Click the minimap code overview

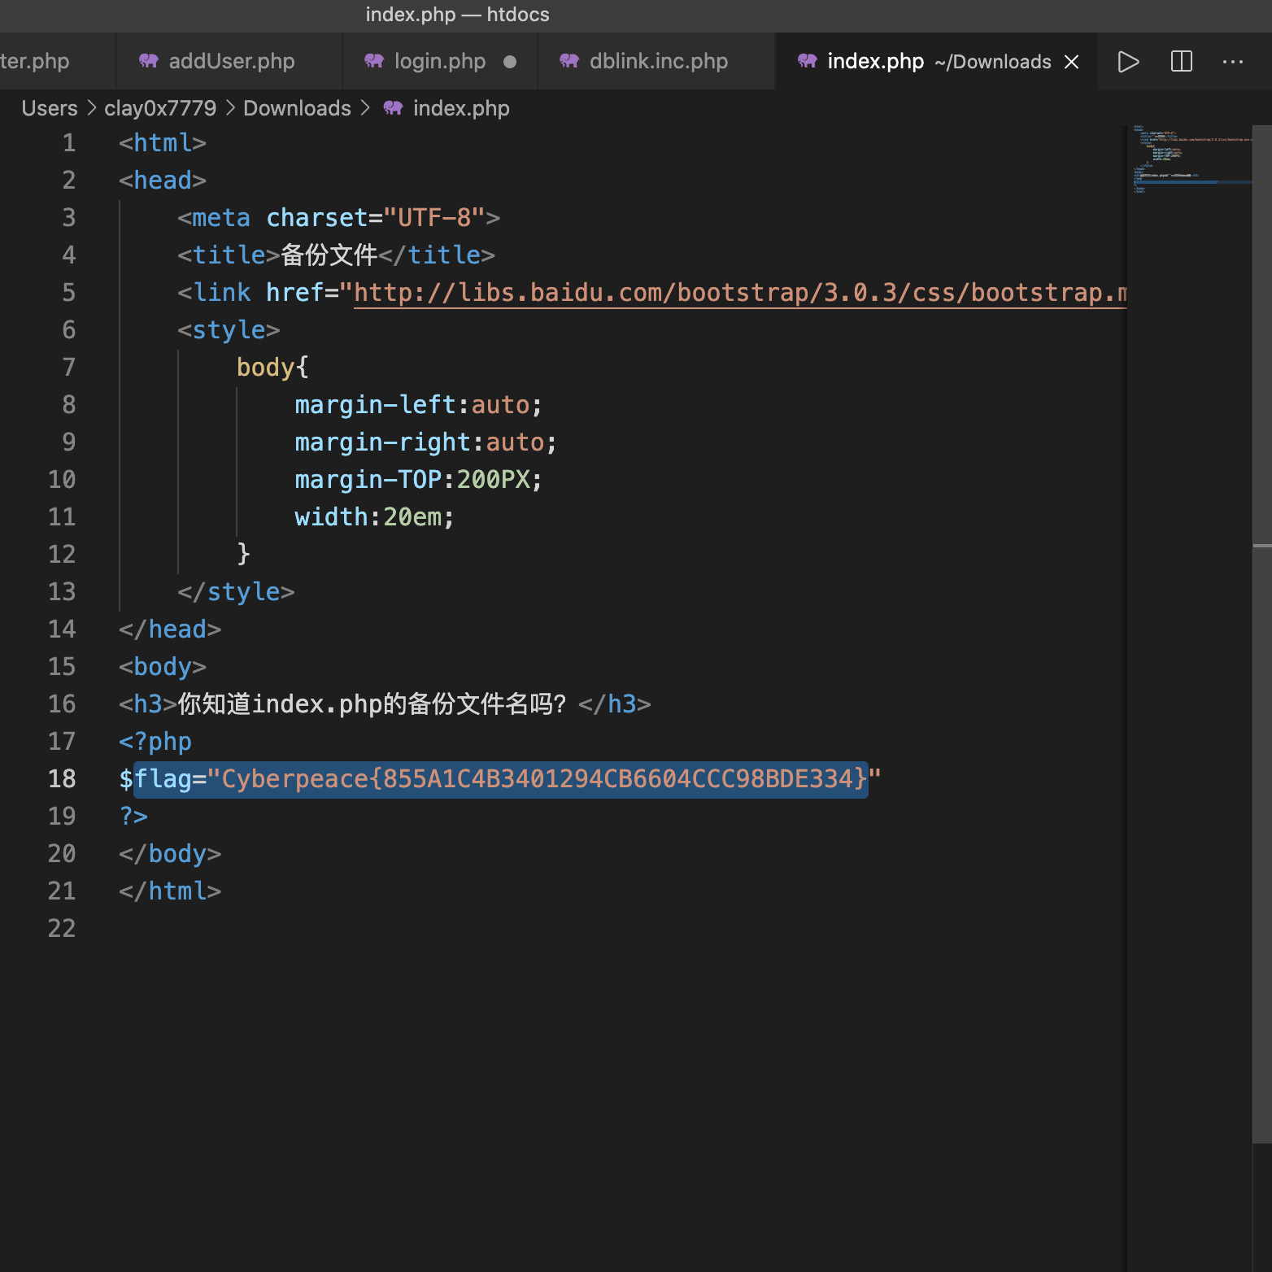tap(1191, 159)
